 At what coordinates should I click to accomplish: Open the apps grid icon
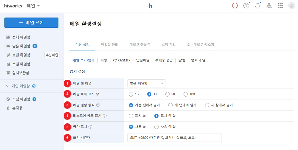click(x=280, y=6)
